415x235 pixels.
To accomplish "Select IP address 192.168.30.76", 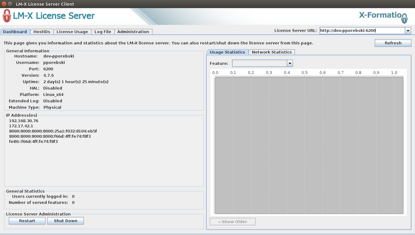I will tap(23, 121).
